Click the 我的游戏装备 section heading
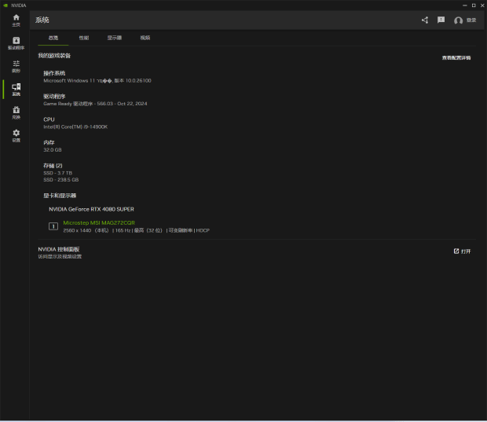The width and height of the screenshot is (487, 422). coord(54,56)
